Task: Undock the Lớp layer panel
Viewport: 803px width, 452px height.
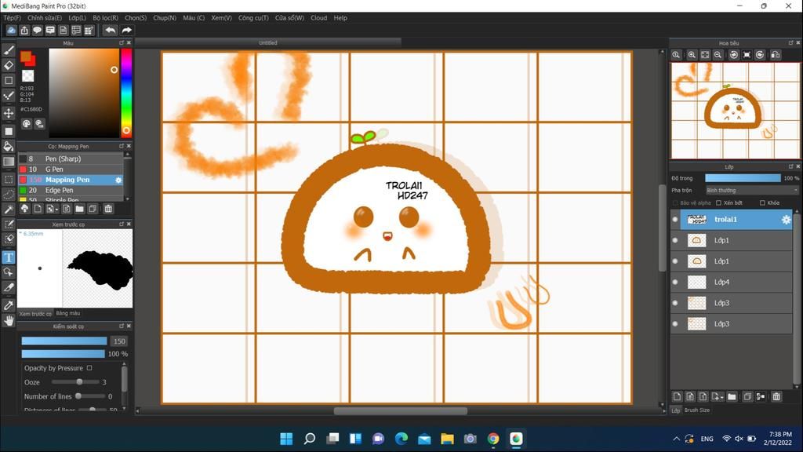Action: click(790, 166)
